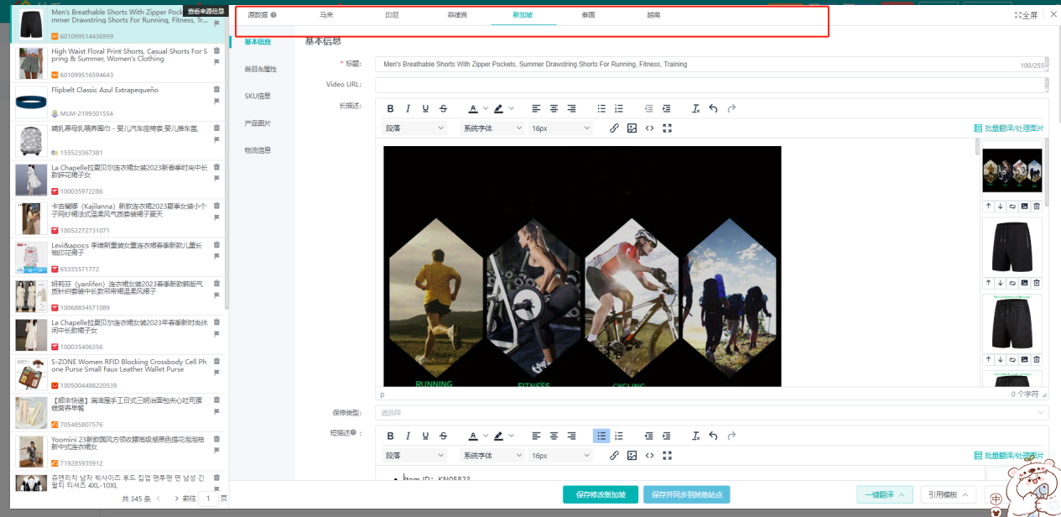
Task: Increase indent in long description toolbar
Action: 666,108
